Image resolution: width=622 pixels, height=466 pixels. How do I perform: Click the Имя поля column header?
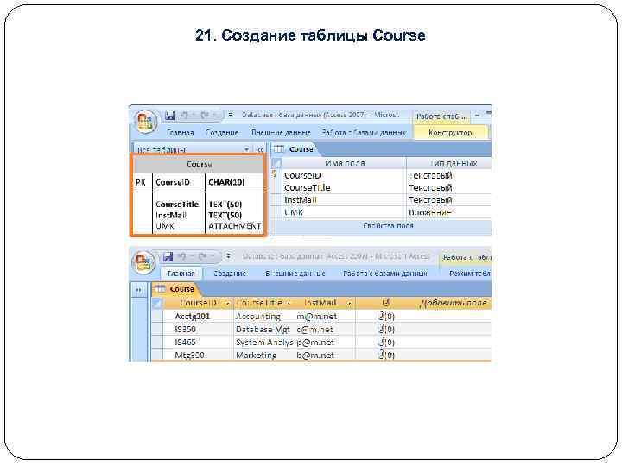pyautogui.click(x=345, y=163)
